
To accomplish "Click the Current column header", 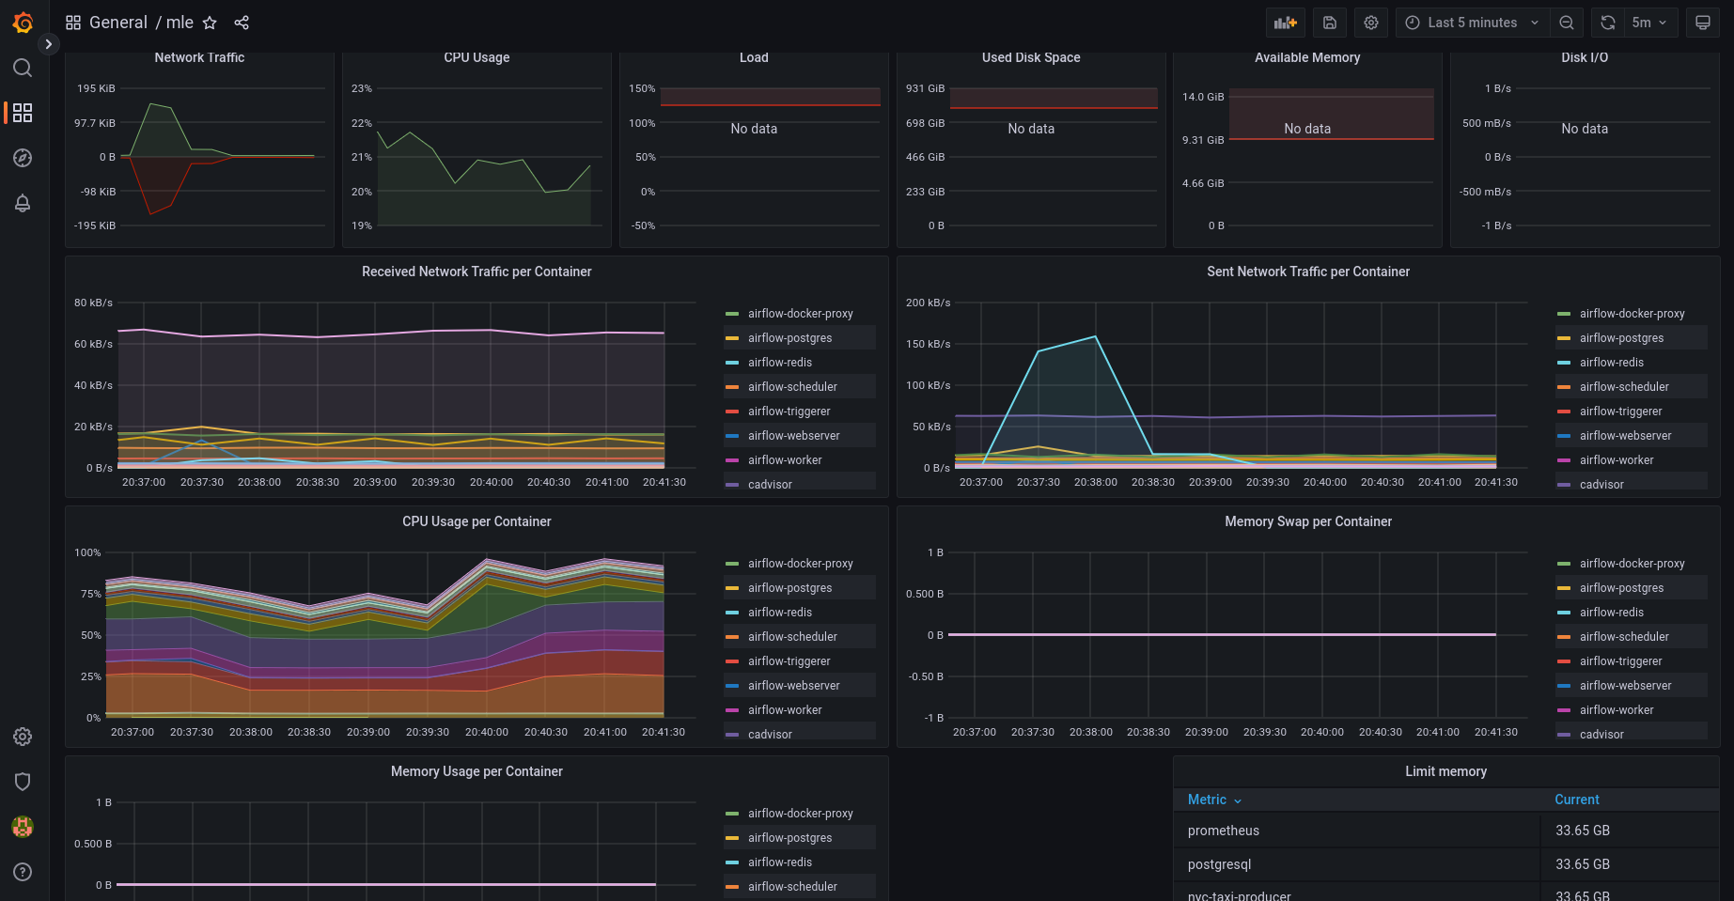I will click(1576, 800).
